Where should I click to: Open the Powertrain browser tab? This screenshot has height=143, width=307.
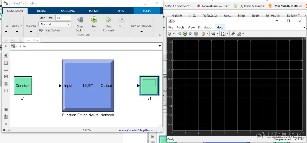click(x=213, y=6)
